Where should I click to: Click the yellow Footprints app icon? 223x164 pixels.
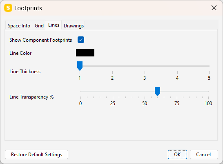(x=8, y=8)
